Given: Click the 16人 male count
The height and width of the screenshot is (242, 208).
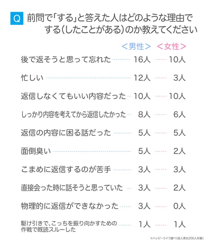Looking at the screenshot, I should 142,59.
